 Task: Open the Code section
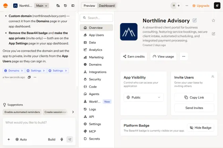(96, 87)
